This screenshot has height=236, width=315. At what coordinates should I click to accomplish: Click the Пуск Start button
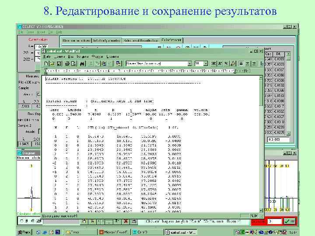click(24, 232)
